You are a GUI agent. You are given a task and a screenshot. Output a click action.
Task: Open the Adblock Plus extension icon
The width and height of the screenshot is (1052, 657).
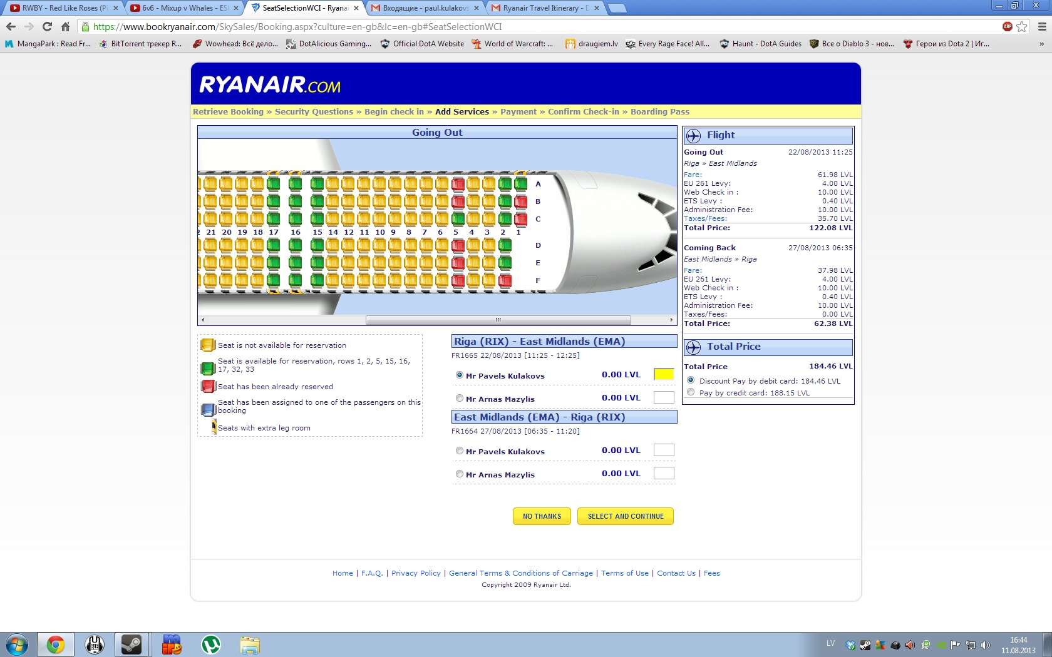click(x=1008, y=26)
